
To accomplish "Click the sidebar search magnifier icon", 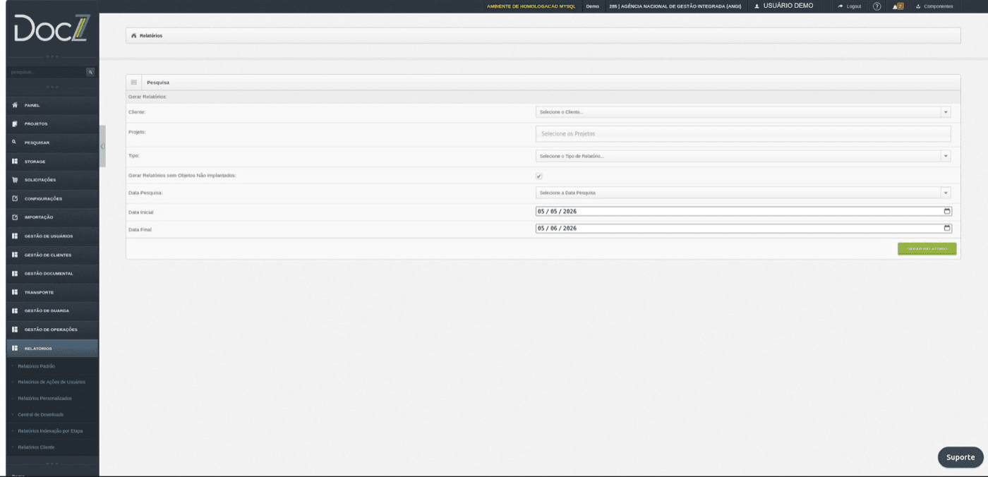I will (x=90, y=72).
